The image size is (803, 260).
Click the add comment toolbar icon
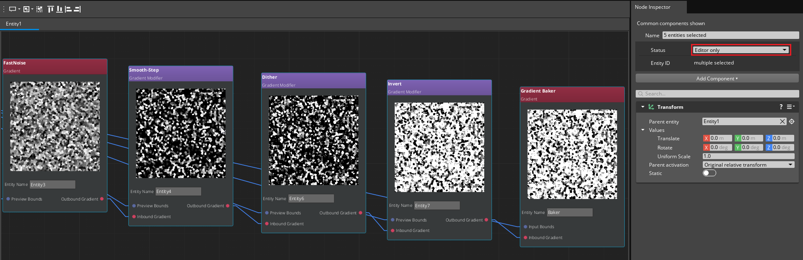(x=13, y=9)
